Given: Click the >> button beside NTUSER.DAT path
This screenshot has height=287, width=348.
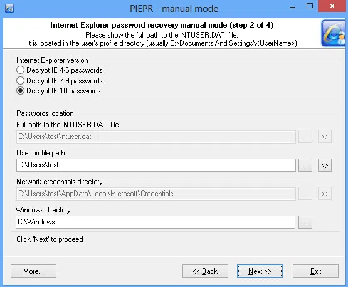Looking at the screenshot, I should (325, 137).
